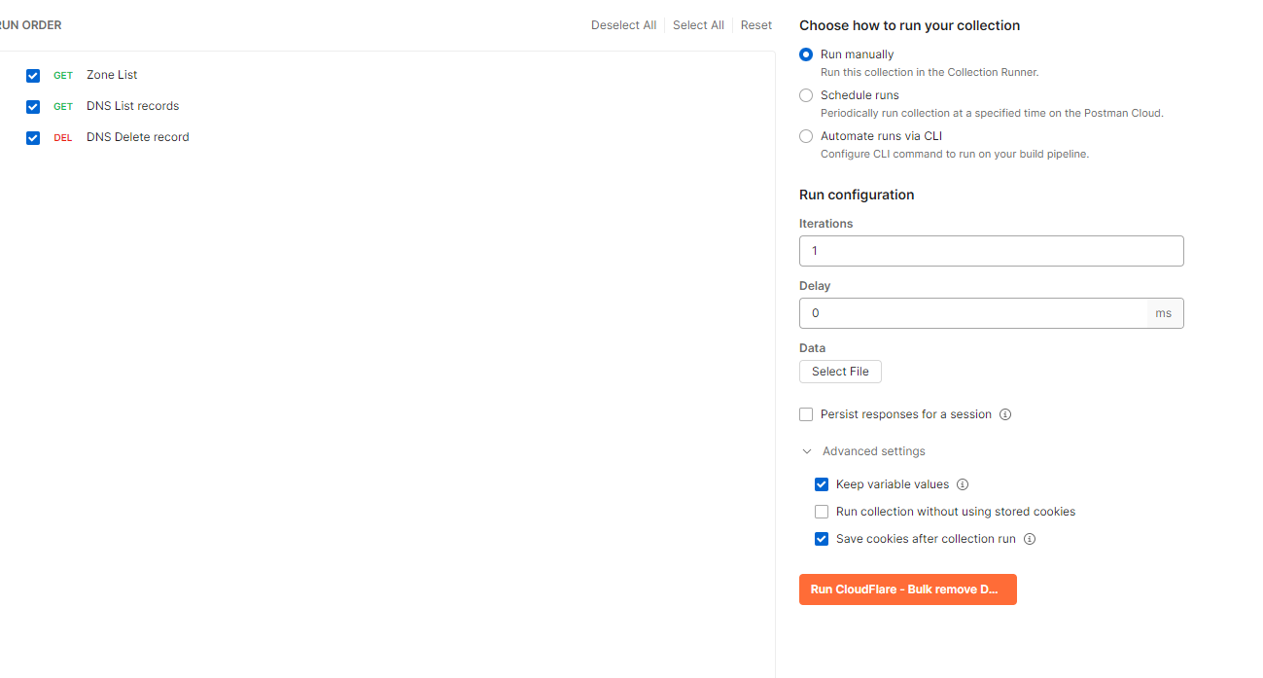Uncheck the Zone List request
Screen dimensions: 1263x678
33,75
